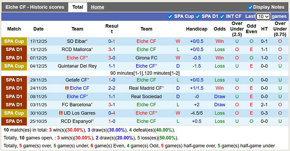Click the Real Sociedad team name

click(x=146, y=96)
